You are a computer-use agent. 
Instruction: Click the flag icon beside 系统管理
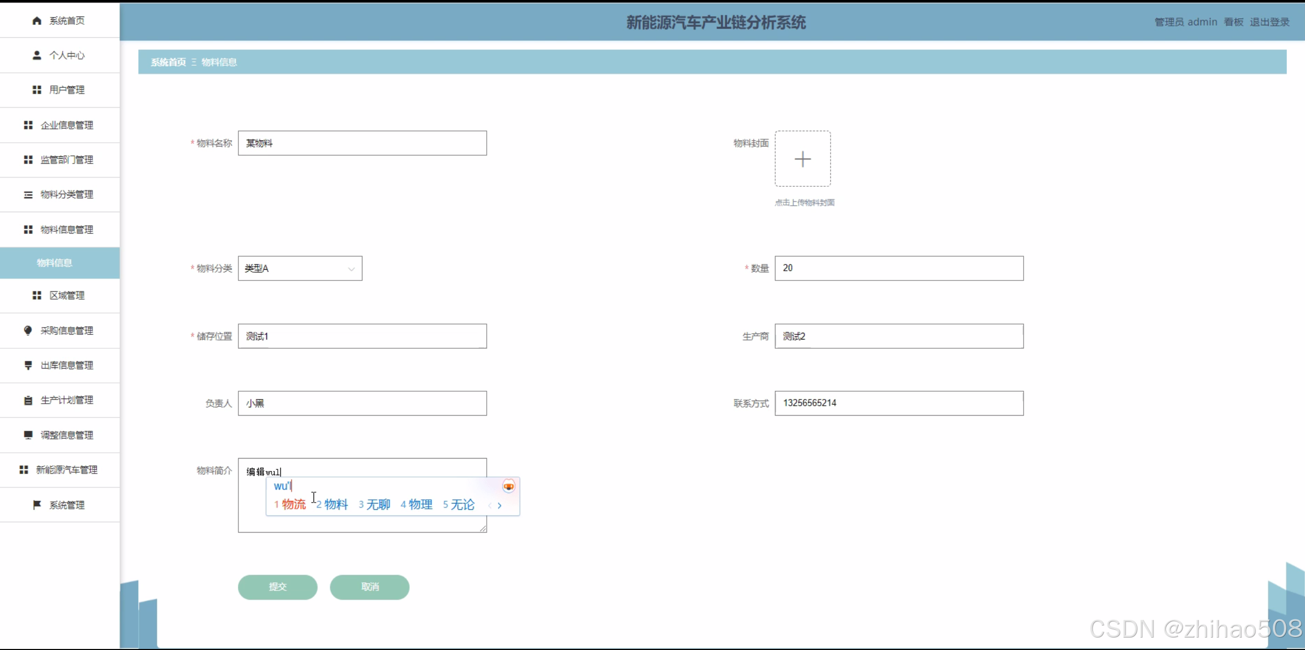coord(37,505)
